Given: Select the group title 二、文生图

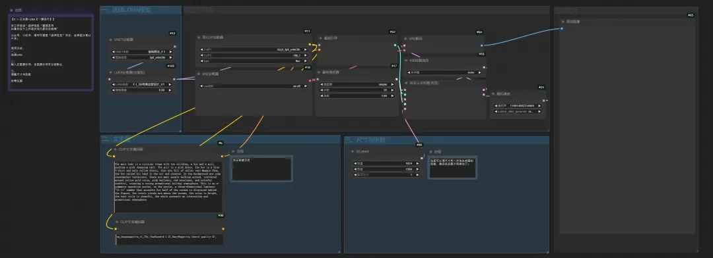Looking at the screenshot, I should [116, 140].
